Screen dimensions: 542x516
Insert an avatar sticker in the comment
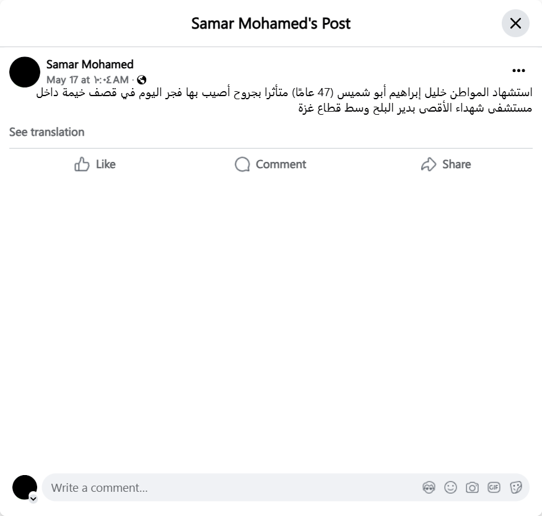pyautogui.click(x=429, y=487)
